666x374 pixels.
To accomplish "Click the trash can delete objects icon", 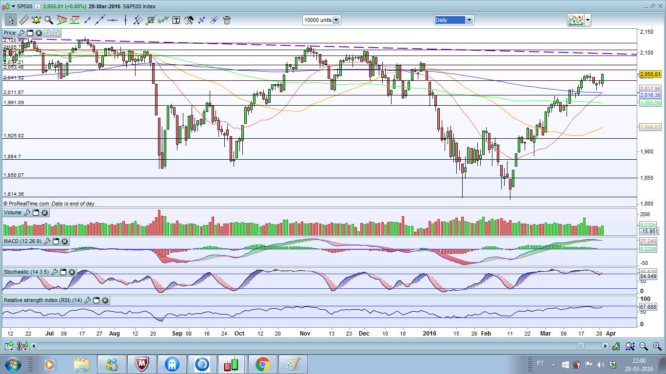I will pyautogui.click(x=227, y=20).
